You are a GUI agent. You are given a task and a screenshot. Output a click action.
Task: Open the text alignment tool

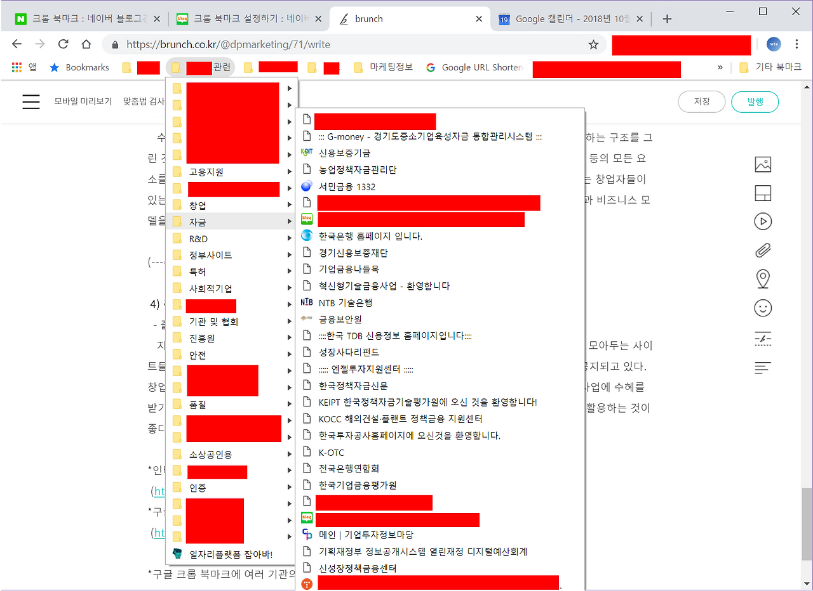point(763,367)
